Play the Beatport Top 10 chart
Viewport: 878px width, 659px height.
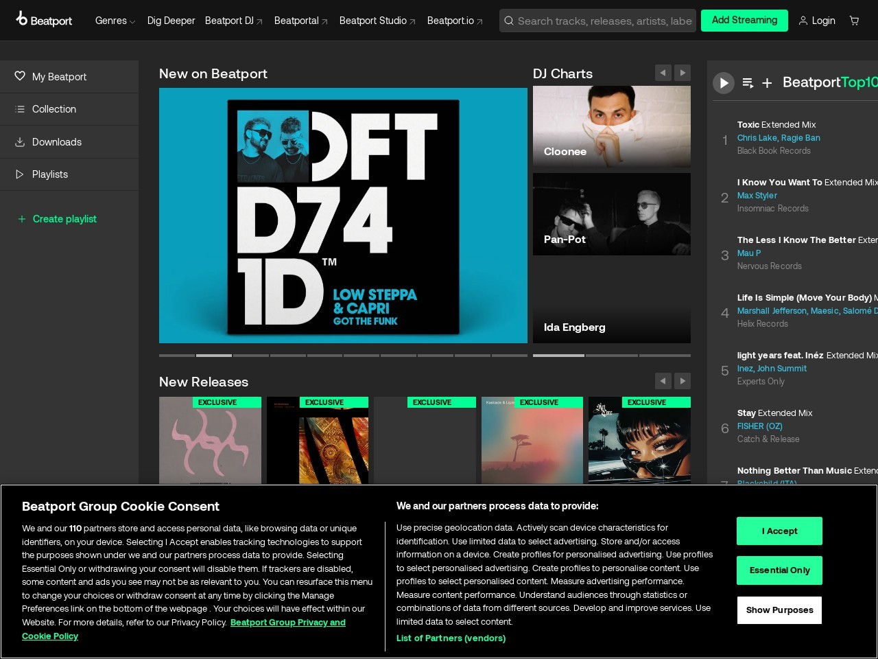click(724, 83)
